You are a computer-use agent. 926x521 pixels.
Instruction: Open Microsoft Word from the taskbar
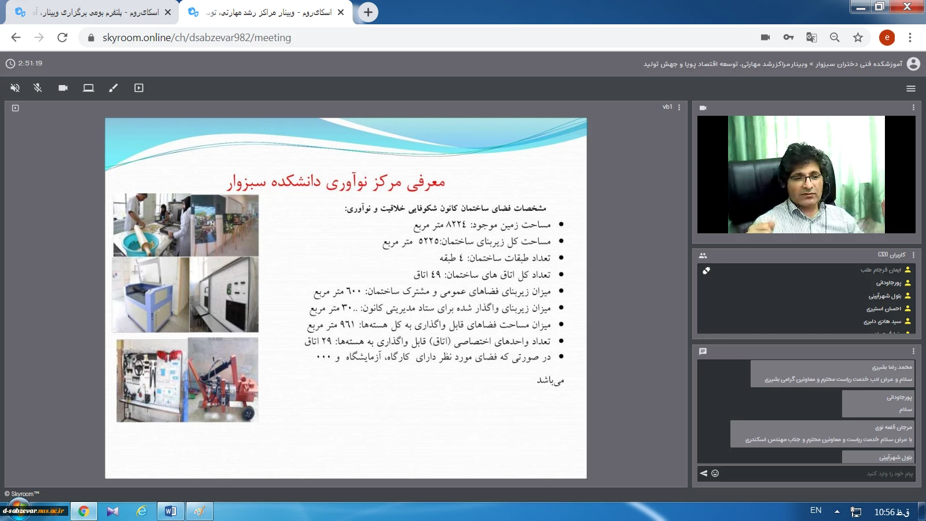(171, 511)
